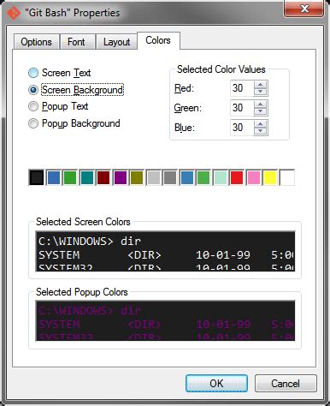Choose the teal color swatch
Screen dimensions: 330x406
(x=86, y=177)
